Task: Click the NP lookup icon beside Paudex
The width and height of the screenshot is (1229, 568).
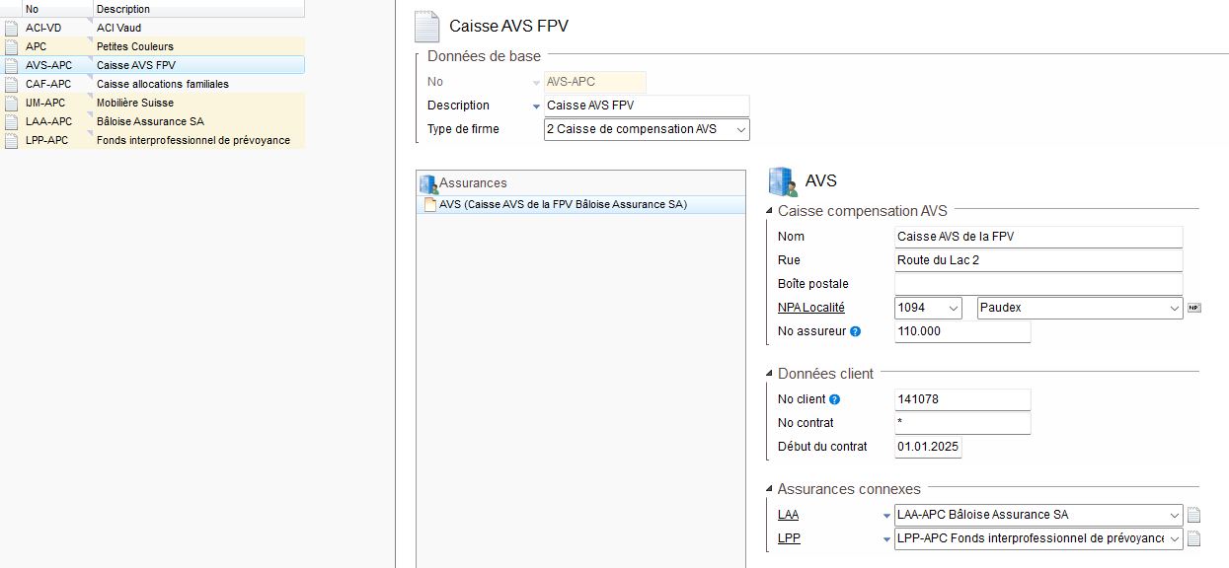Action: point(1194,308)
